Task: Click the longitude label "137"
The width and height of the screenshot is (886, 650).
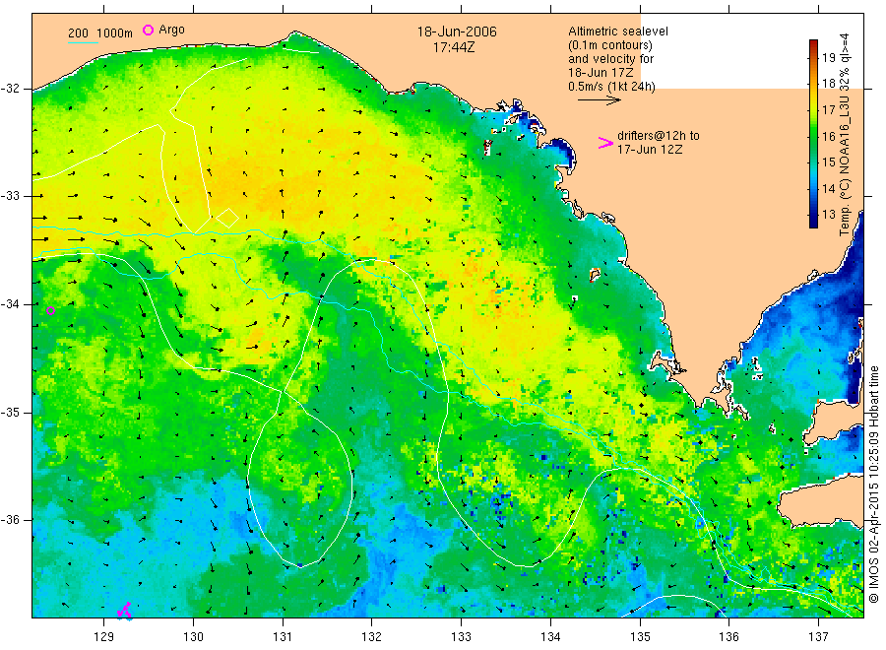Action: tap(818, 637)
